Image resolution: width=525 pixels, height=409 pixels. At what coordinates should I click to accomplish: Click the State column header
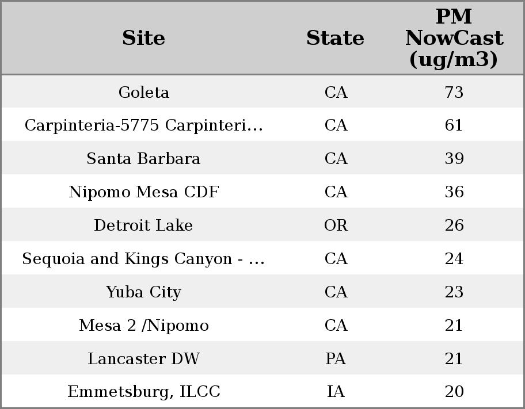335,39
